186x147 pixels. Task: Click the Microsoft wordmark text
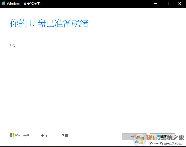[22, 135]
